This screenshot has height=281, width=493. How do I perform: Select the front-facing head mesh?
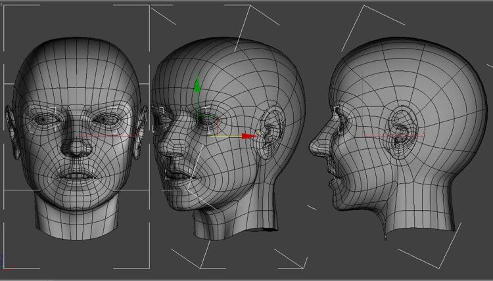coord(76,138)
